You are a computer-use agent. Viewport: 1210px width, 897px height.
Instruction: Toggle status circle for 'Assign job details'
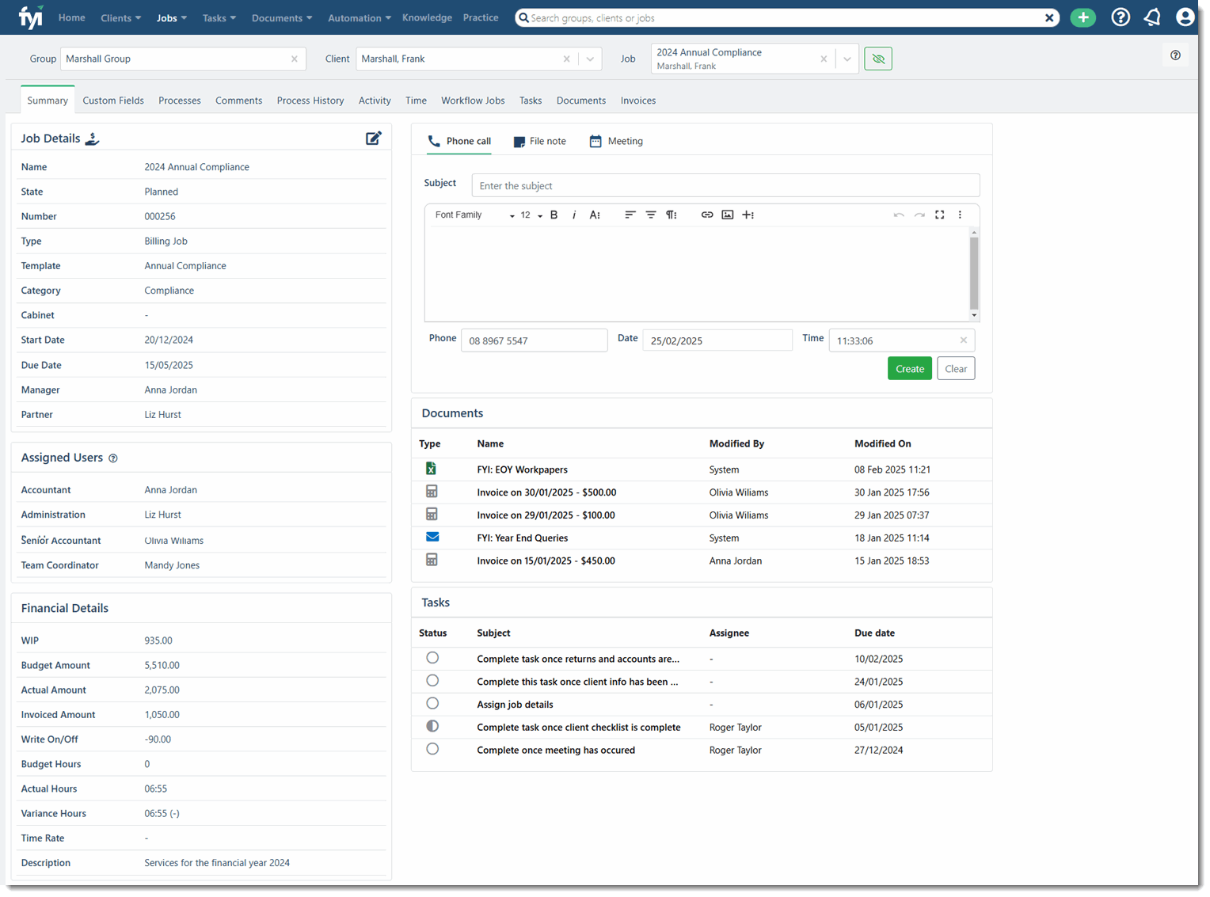click(x=432, y=704)
